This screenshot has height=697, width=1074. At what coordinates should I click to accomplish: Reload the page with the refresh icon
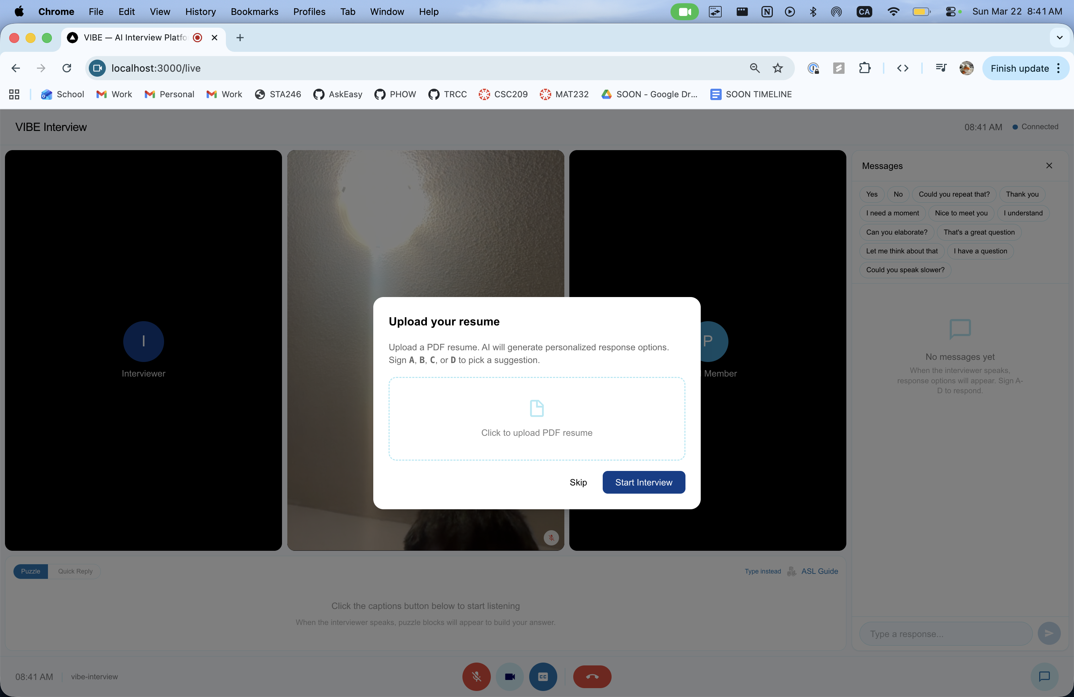pos(67,68)
